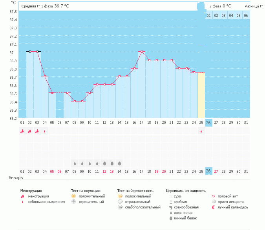Click the Январь month label
Viewport: 265px width, 230px height.
coord(15,177)
